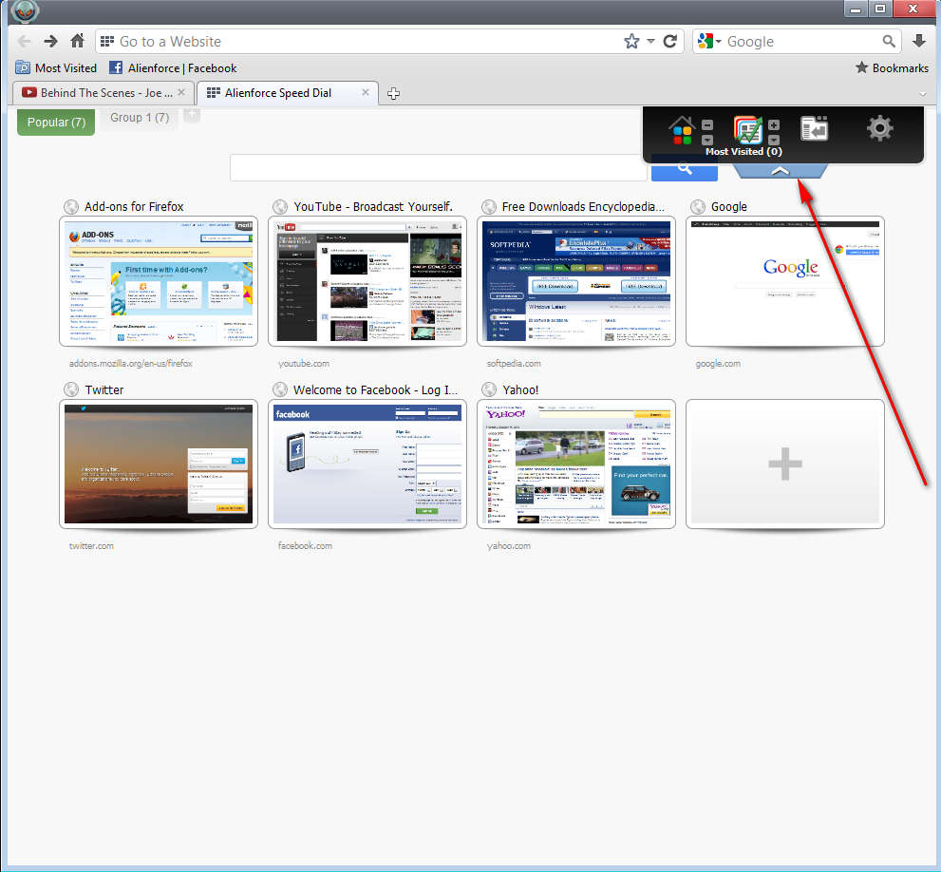Collapse the speed dial toolbar panel
941x872 pixels.
(x=780, y=171)
